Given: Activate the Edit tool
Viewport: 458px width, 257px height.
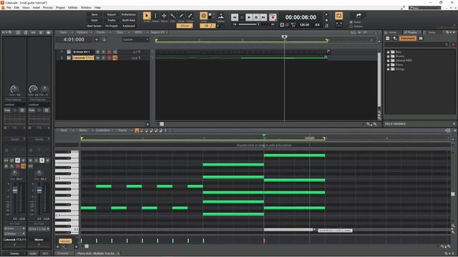Looking at the screenshot, I should (172, 16).
